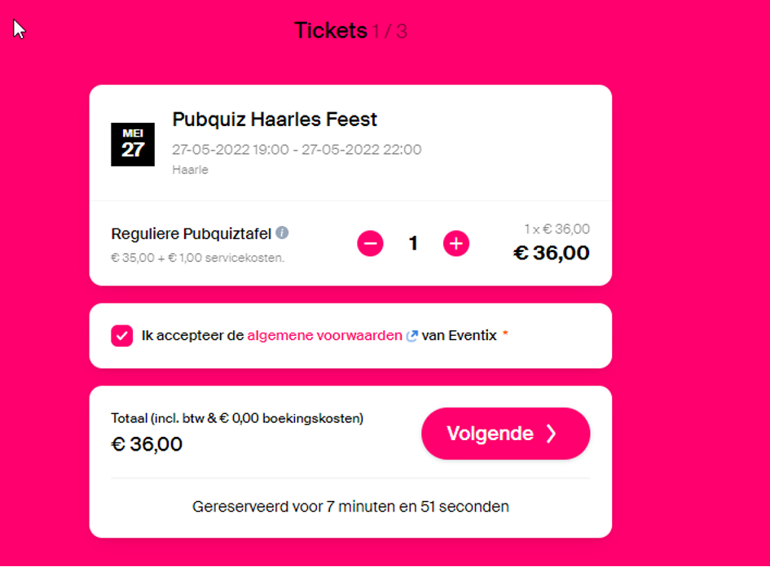Click the Reguliere Pubquiztafel ticket name

click(x=191, y=233)
